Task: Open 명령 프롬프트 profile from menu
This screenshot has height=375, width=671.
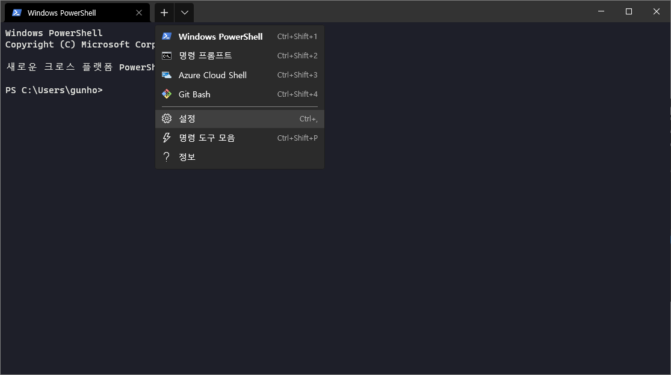Action: pyautogui.click(x=240, y=55)
